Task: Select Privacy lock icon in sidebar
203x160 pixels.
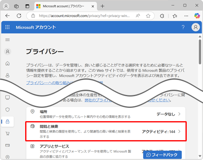Action: [8, 122]
